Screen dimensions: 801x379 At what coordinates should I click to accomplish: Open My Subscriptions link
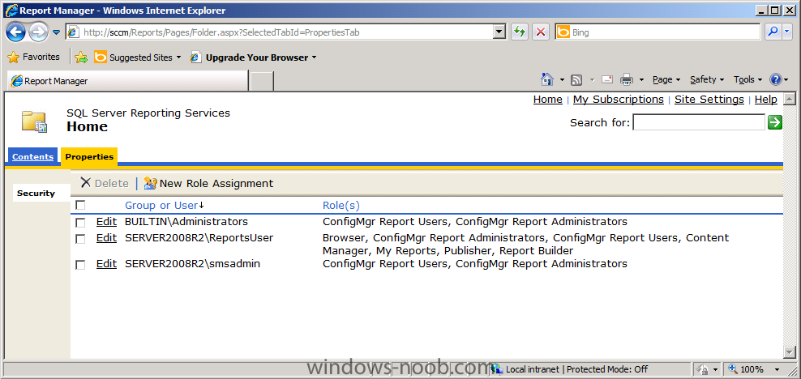tap(618, 100)
